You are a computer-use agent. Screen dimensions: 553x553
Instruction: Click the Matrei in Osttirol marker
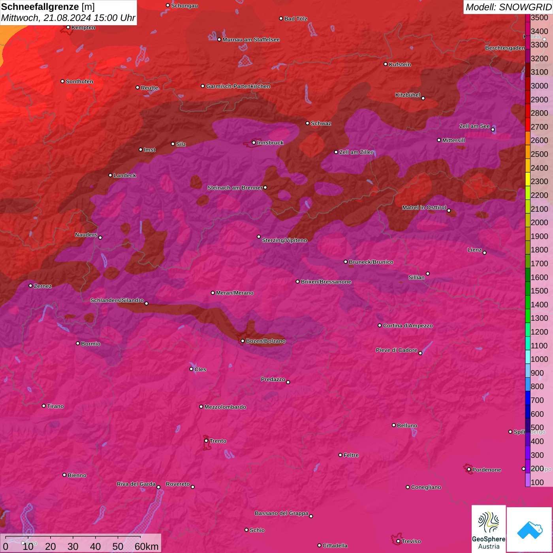coord(449,211)
